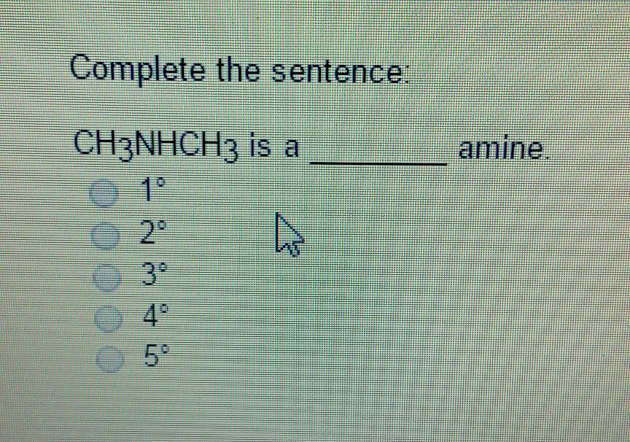Pick the 4° radio button

[x=107, y=319]
